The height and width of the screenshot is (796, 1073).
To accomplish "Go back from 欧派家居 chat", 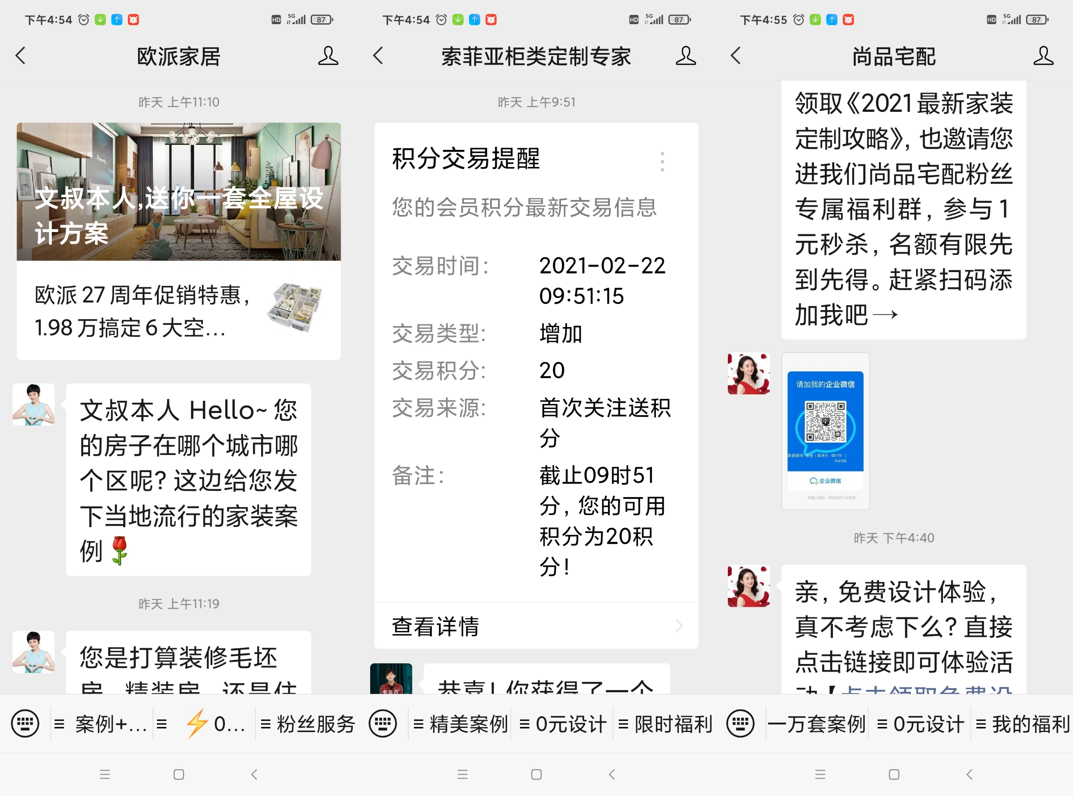I will pyautogui.click(x=20, y=56).
